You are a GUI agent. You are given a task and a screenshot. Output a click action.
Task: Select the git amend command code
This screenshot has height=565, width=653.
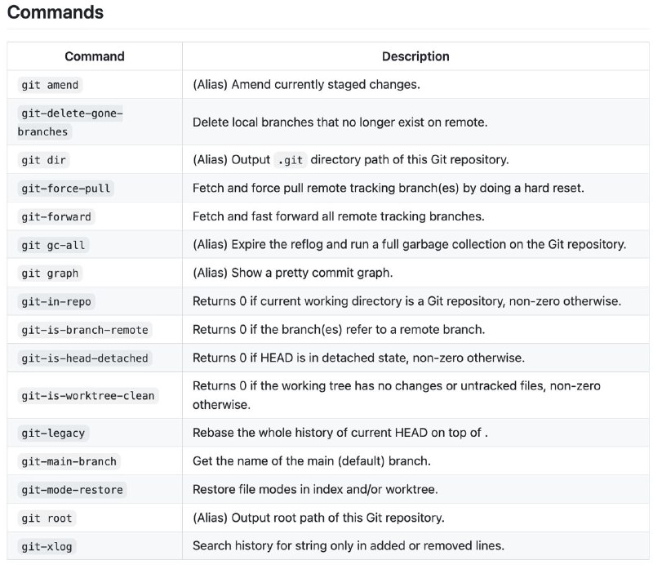(x=50, y=85)
